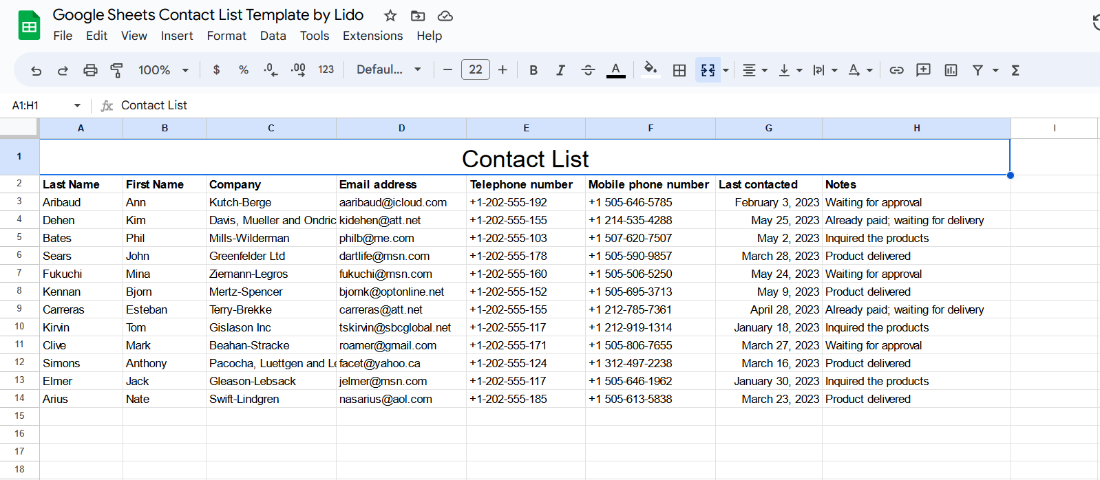Click the format as currency button
The height and width of the screenshot is (480, 1100).
[x=217, y=70]
